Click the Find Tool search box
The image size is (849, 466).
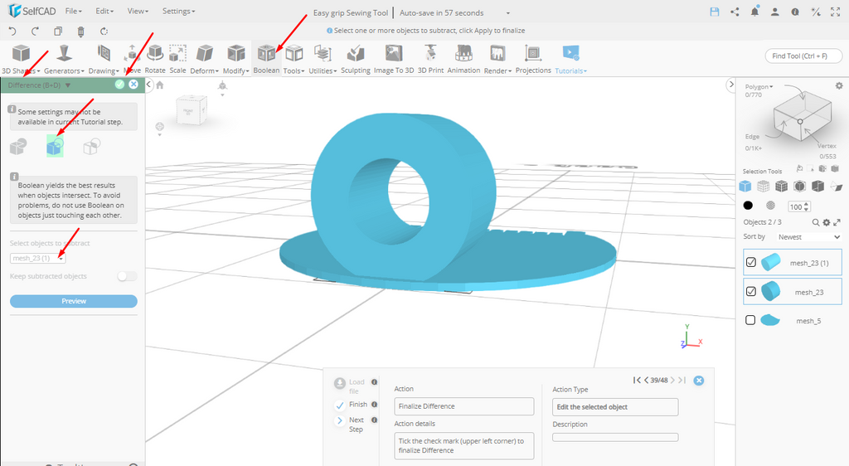tap(803, 56)
